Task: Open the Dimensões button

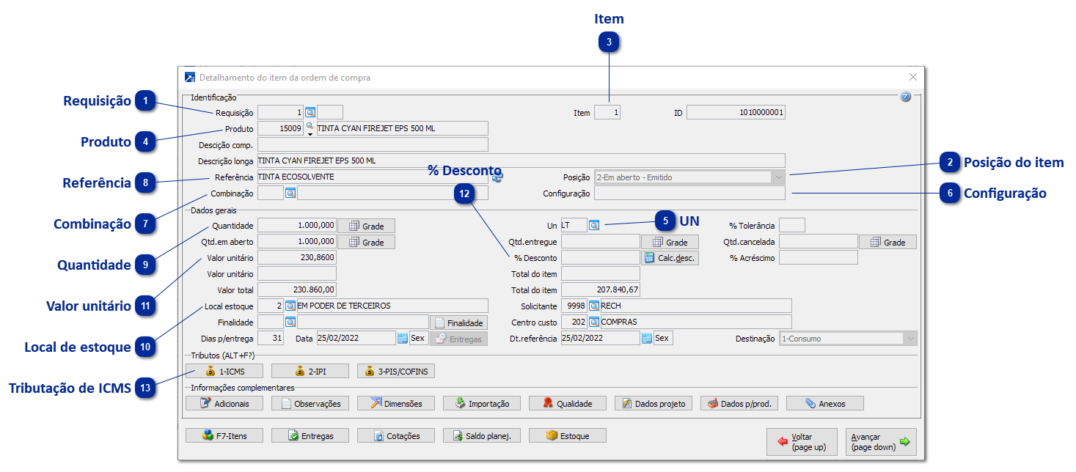Action: [x=396, y=403]
